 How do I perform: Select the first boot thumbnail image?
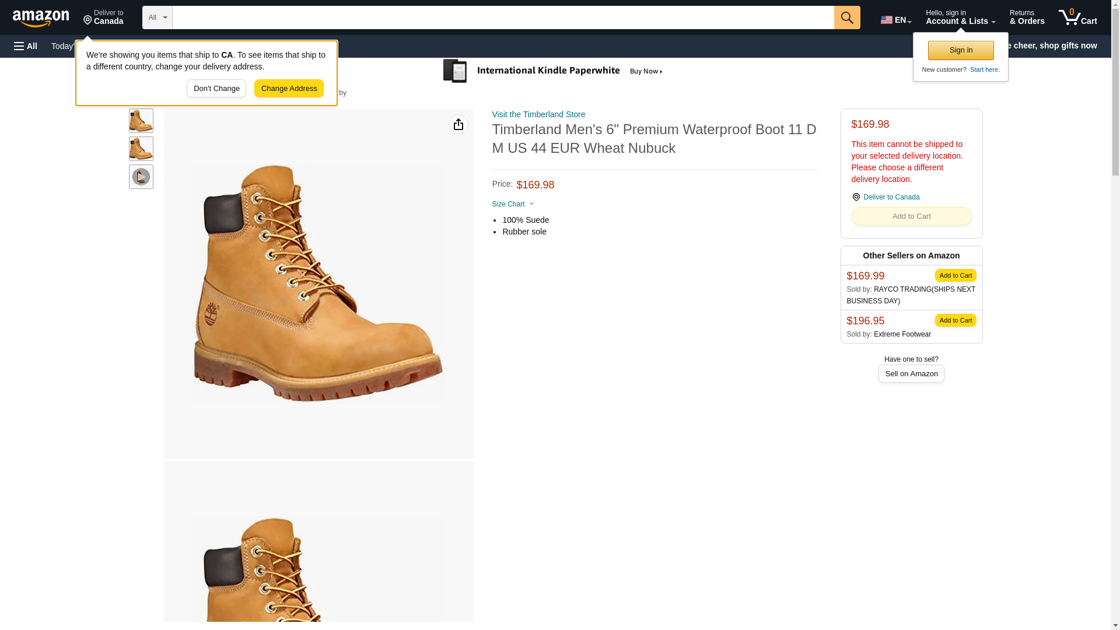(x=141, y=121)
